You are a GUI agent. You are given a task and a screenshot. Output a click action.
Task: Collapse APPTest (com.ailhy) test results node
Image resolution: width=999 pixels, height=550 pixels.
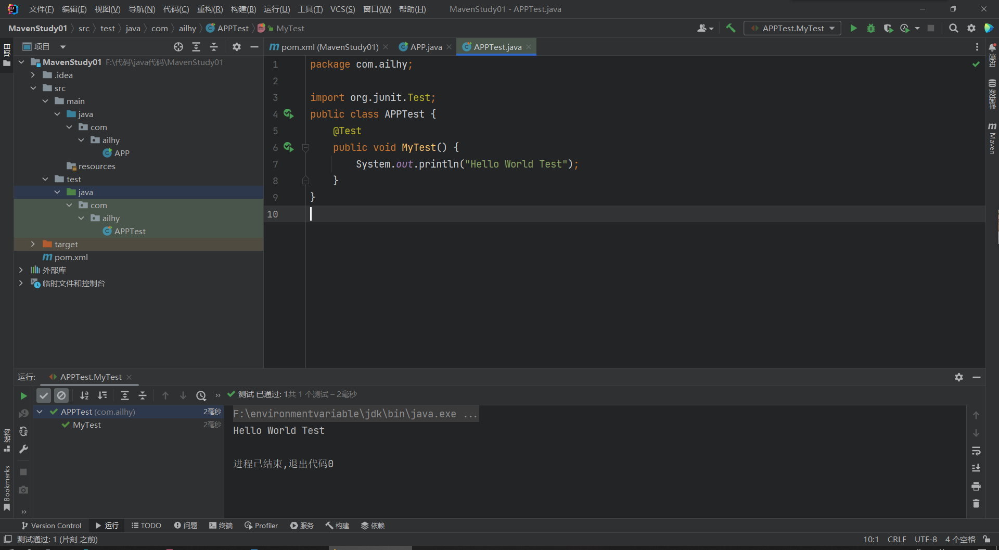point(40,412)
